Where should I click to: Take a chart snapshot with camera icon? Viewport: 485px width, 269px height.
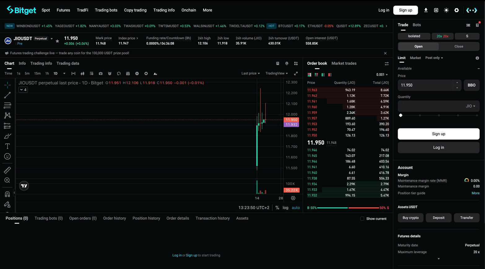coord(101,74)
